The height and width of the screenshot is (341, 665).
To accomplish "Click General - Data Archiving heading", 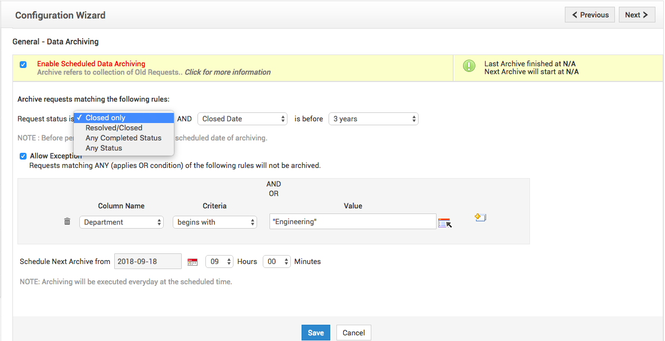I will 56,42.
